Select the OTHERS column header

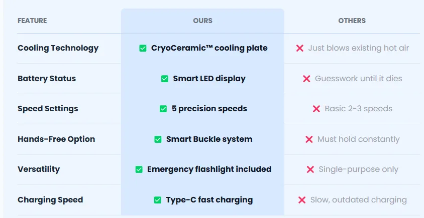click(352, 21)
